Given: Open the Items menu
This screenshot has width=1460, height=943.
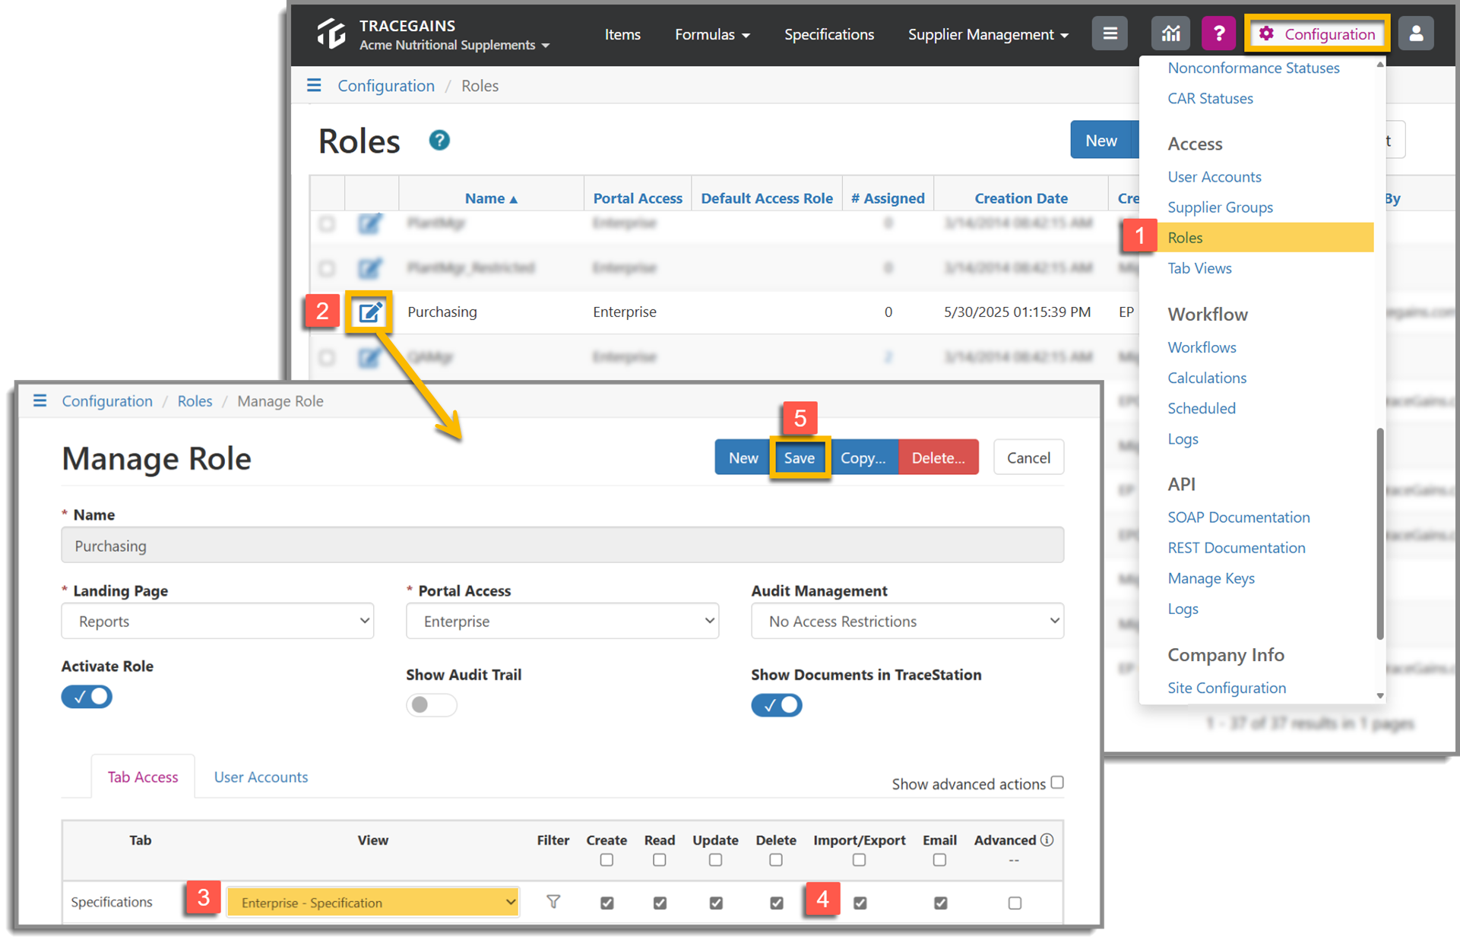Looking at the screenshot, I should click(622, 34).
